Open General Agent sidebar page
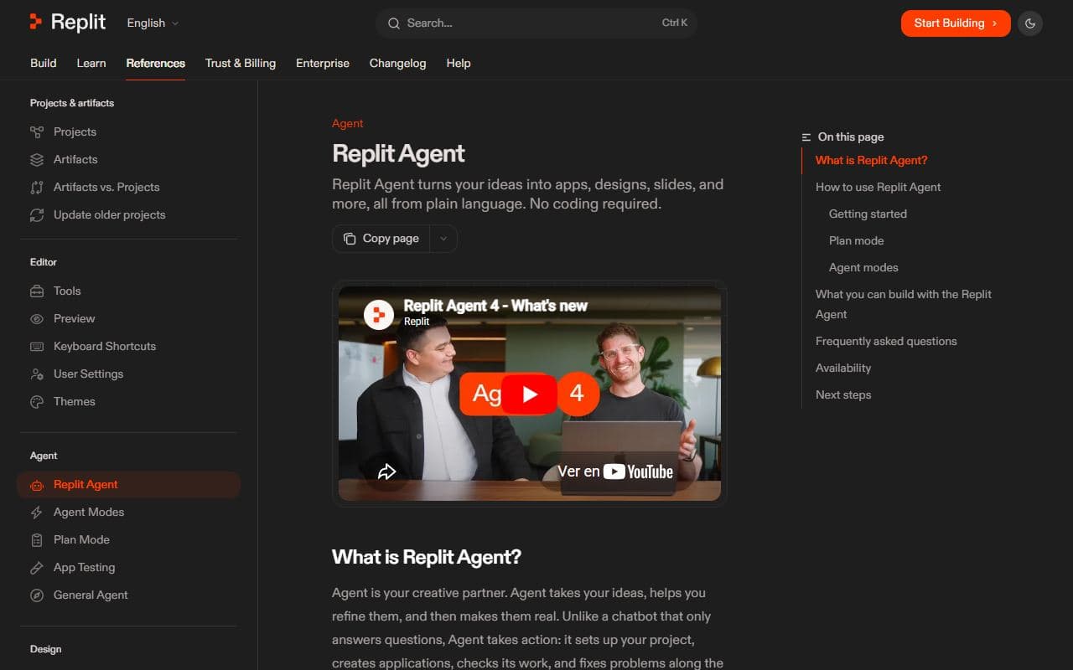Image resolution: width=1073 pixels, height=670 pixels. (129, 595)
